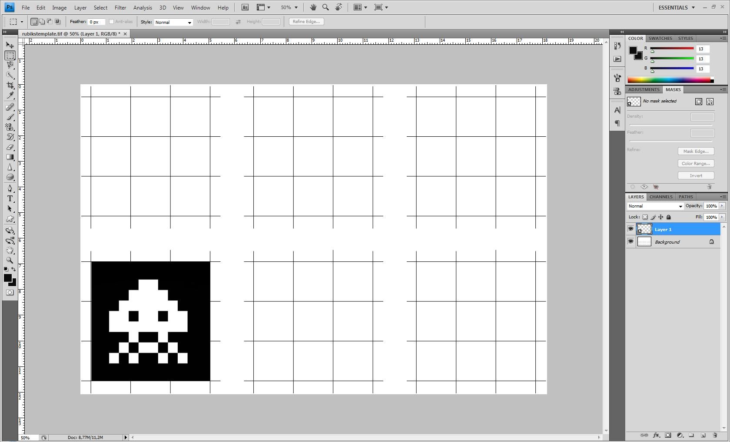Choose the Crop tool

(x=10, y=86)
